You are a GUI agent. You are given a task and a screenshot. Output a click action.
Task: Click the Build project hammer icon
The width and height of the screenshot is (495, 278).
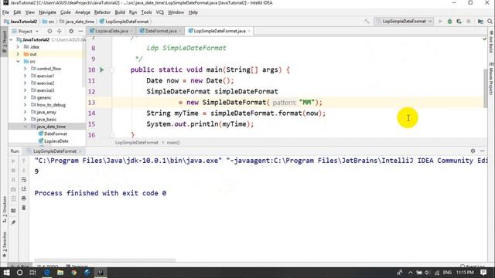pos(367,22)
